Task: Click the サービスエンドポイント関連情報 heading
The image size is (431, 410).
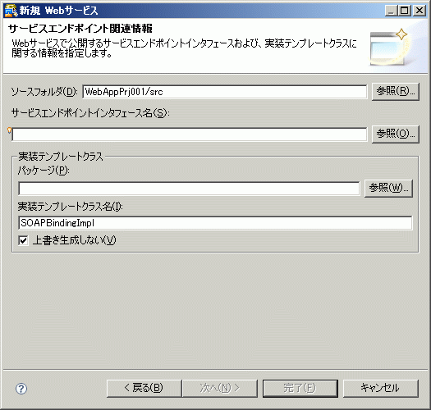Action: [80, 29]
